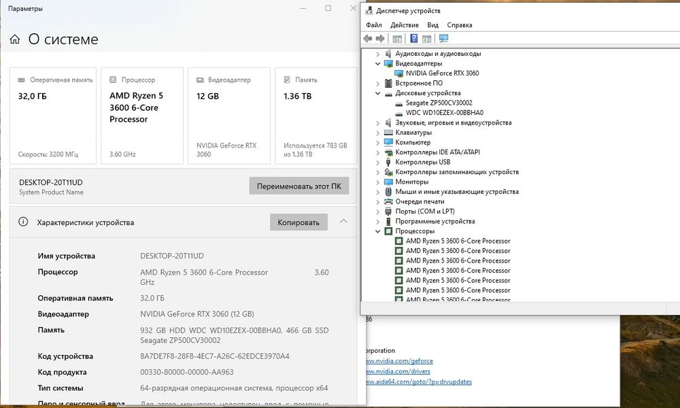Click the monitor Scan hardware toolbar icon

click(x=443, y=39)
